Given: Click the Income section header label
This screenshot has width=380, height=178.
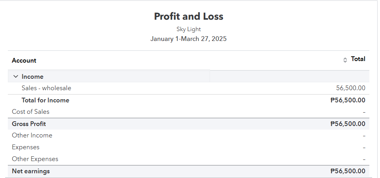Looking at the screenshot, I should 33,77.
